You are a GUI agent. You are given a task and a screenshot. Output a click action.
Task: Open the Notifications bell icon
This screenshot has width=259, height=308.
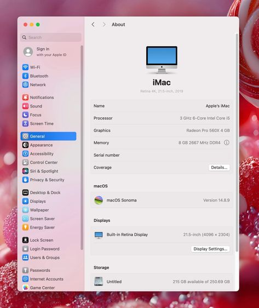25,97
